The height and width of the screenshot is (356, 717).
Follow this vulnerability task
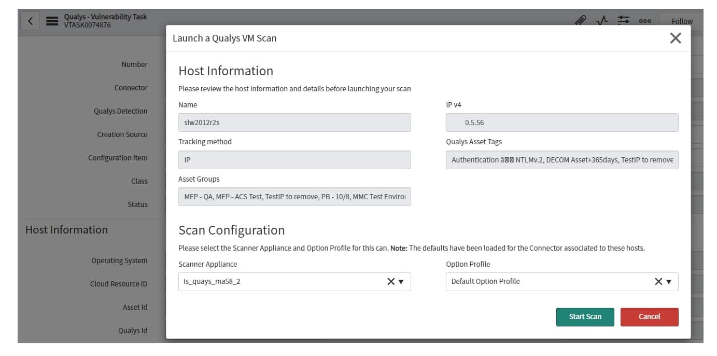(682, 21)
